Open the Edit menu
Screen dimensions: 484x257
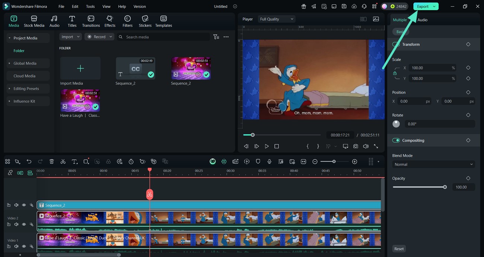[x=75, y=6]
